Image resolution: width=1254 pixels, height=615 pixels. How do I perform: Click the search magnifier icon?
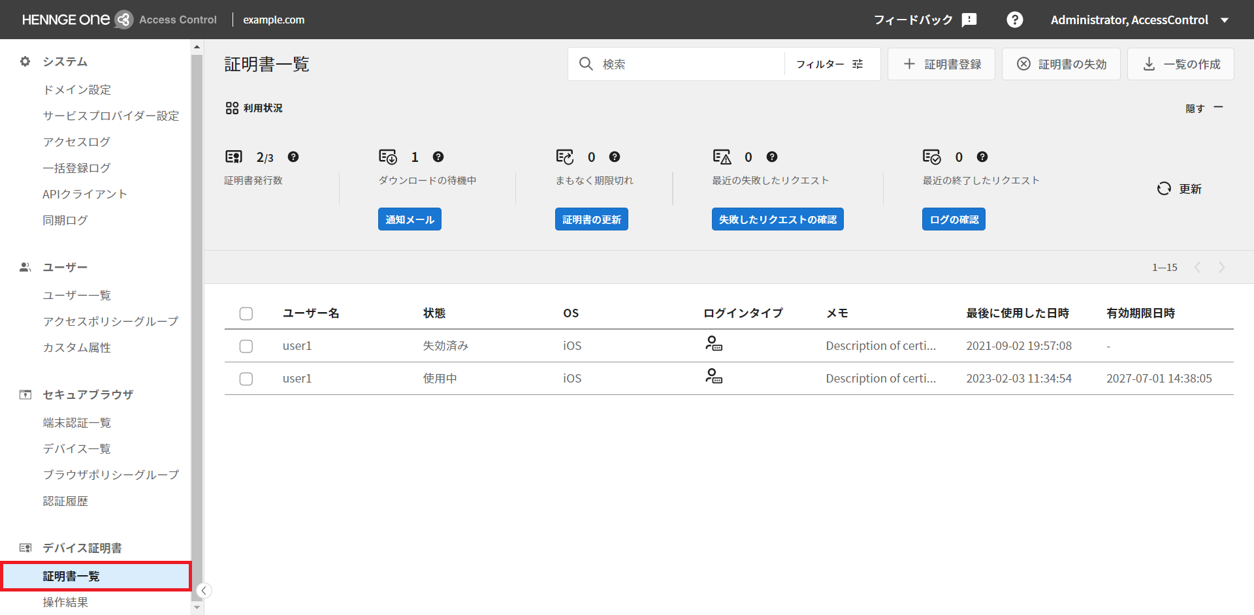tap(586, 64)
